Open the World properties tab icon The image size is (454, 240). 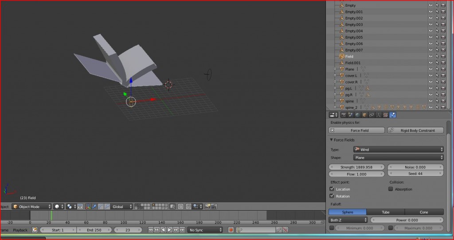tap(357, 115)
